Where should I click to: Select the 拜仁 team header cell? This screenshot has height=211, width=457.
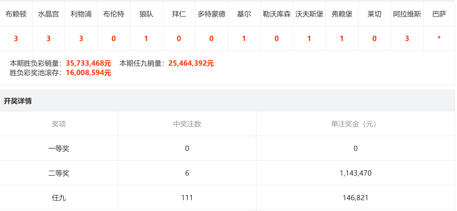point(179,14)
